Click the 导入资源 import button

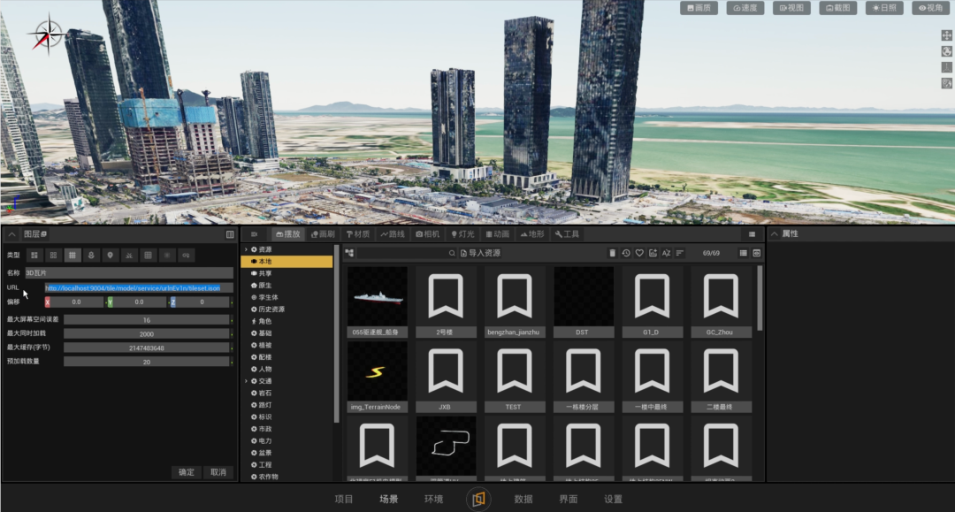point(480,253)
